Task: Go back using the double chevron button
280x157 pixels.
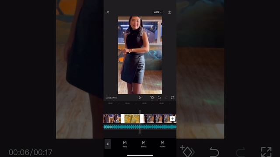Action: click(108, 144)
